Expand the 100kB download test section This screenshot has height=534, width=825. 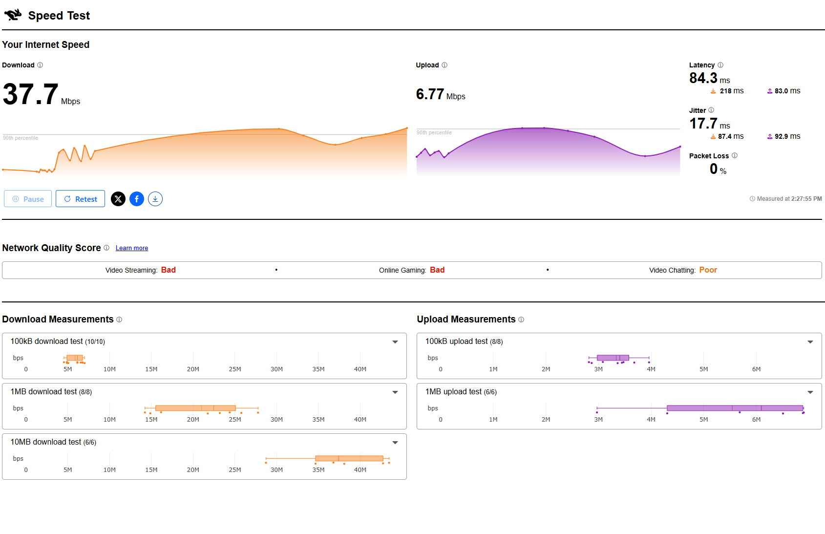click(x=395, y=342)
